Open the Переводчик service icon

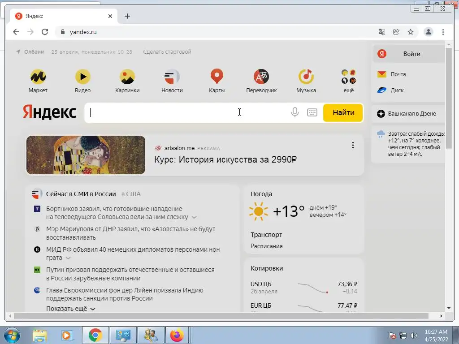click(x=261, y=77)
